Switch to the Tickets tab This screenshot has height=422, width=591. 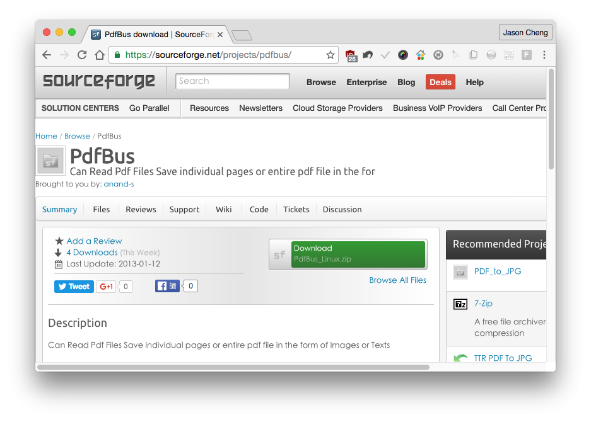[296, 209]
